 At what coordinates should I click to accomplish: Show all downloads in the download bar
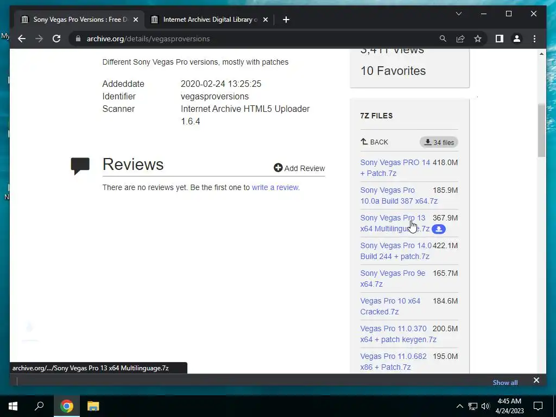(x=505, y=383)
